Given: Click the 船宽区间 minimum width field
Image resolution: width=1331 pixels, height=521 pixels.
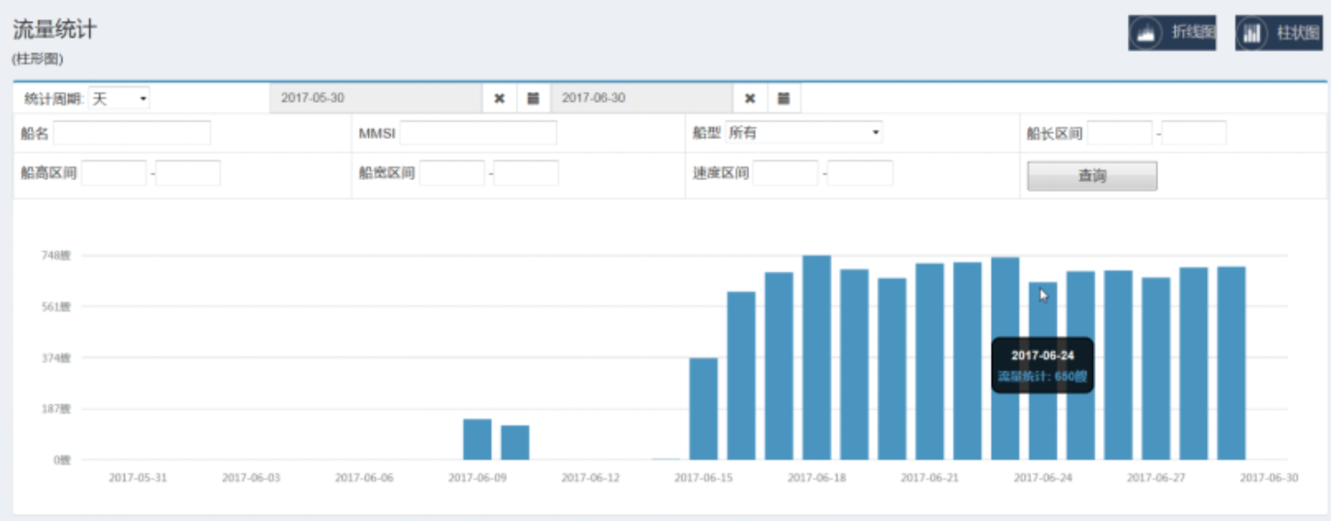Looking at the screenshot, I should pyautogui.click(x=451, y=173).
